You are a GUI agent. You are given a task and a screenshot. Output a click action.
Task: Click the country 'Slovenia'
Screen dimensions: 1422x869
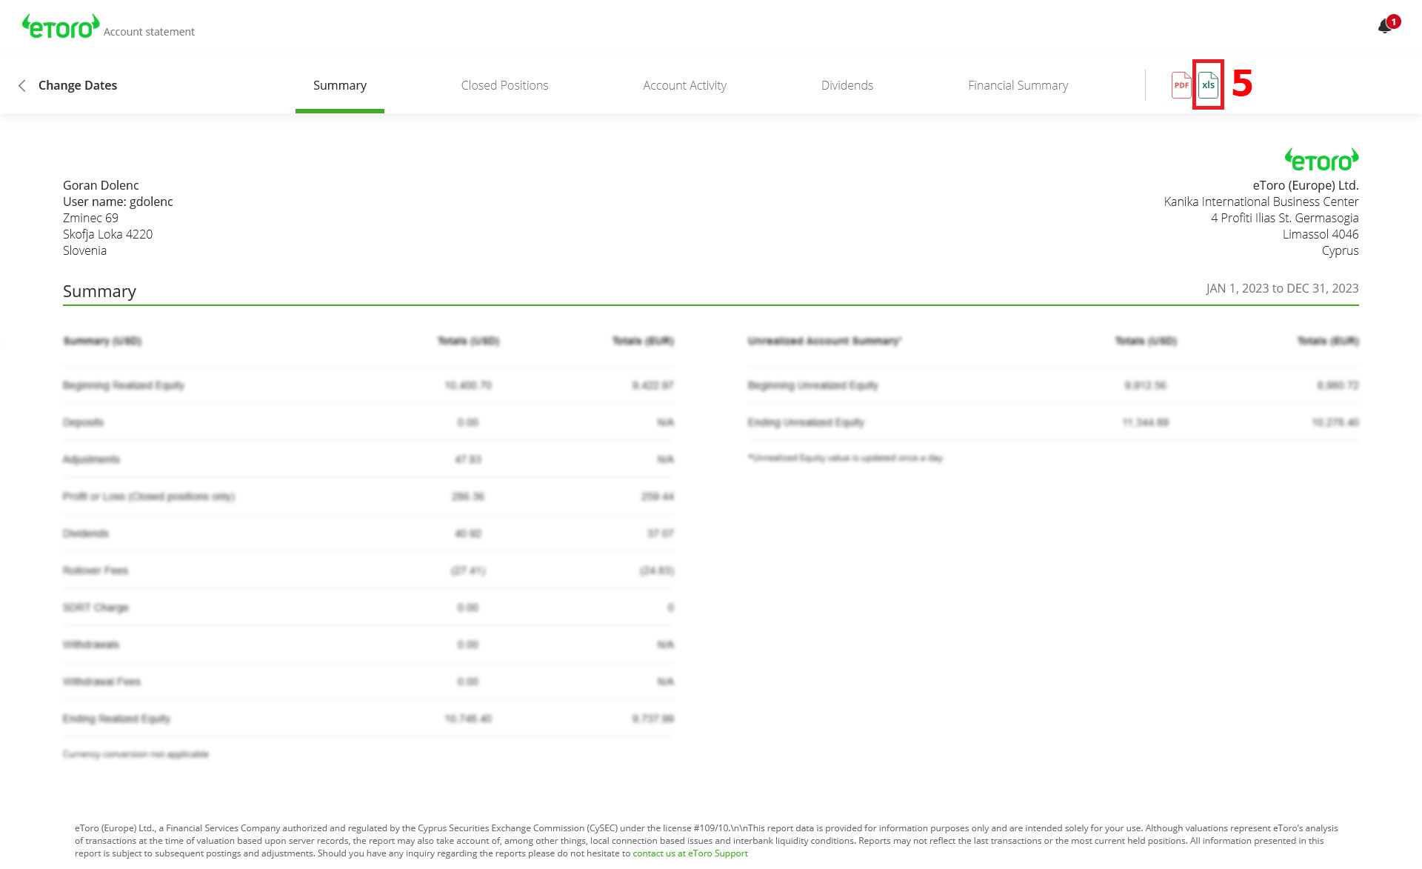point(84,250)
